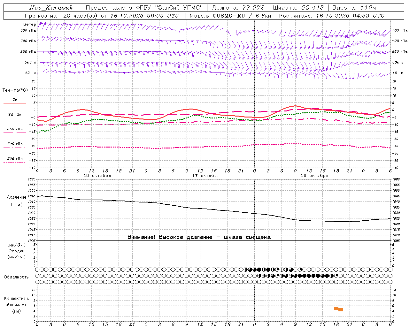Viewport: 409px width, 327px height.
Task: Select the 'Широта: 53.448' header value
Action: [298, 8]
